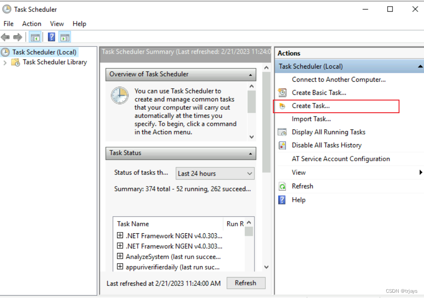
Task: Click the Summary: 374 total text
Action: tap(182, 189)
